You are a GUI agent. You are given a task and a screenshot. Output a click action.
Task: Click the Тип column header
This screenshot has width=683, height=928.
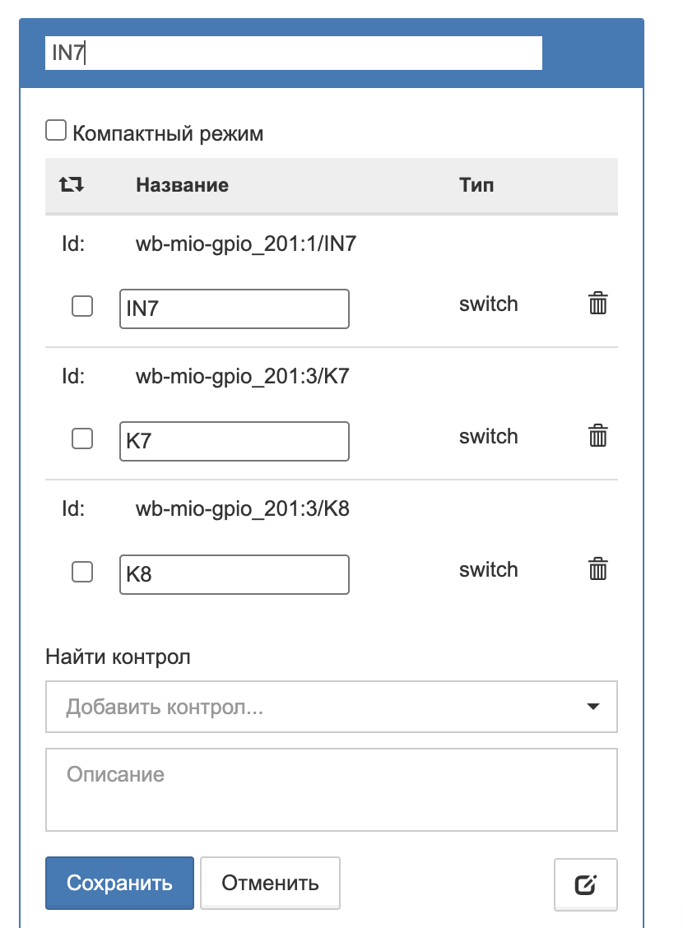click(x=476, y=184)
